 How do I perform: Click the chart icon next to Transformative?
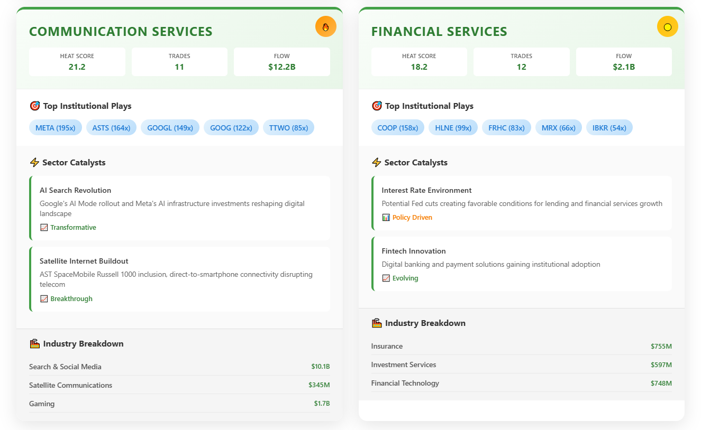44,228
